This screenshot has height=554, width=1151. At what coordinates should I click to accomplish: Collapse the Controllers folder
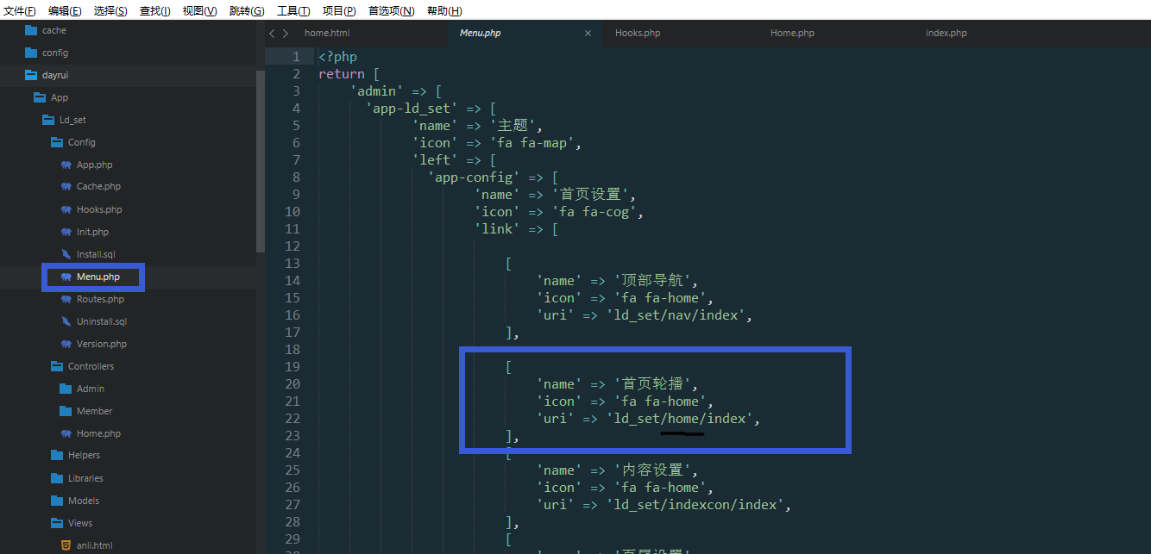(57, 366)
